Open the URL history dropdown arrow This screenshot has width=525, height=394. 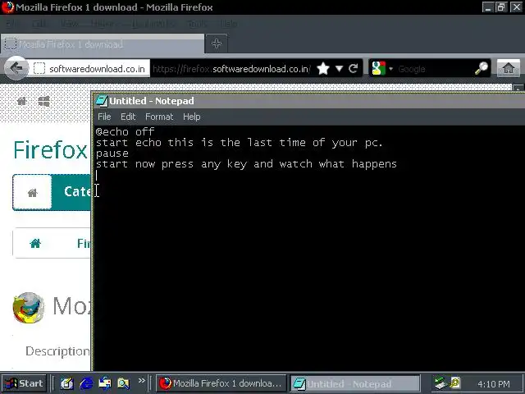339,69
